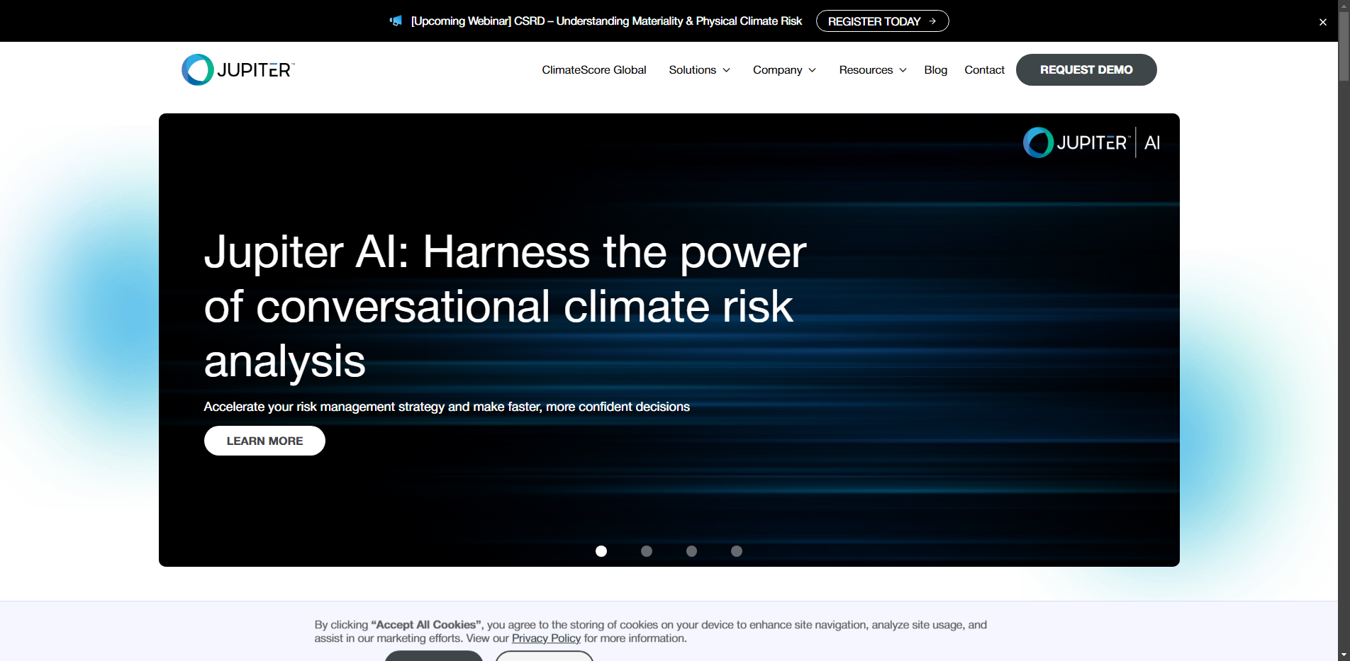Image resolution: width=1350 pixels, height=661 pixels.
Task: Open the upcoming webinar CSRD announcement link
Action: (606, 21)
